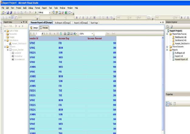Screen dimensions: 190x134
Task: Go to next page in preview
Action: point(47,33)
